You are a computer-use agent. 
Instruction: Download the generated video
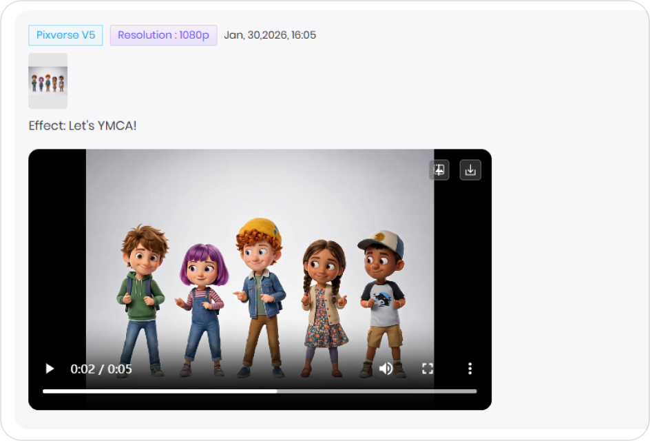[x=470, y=170]
